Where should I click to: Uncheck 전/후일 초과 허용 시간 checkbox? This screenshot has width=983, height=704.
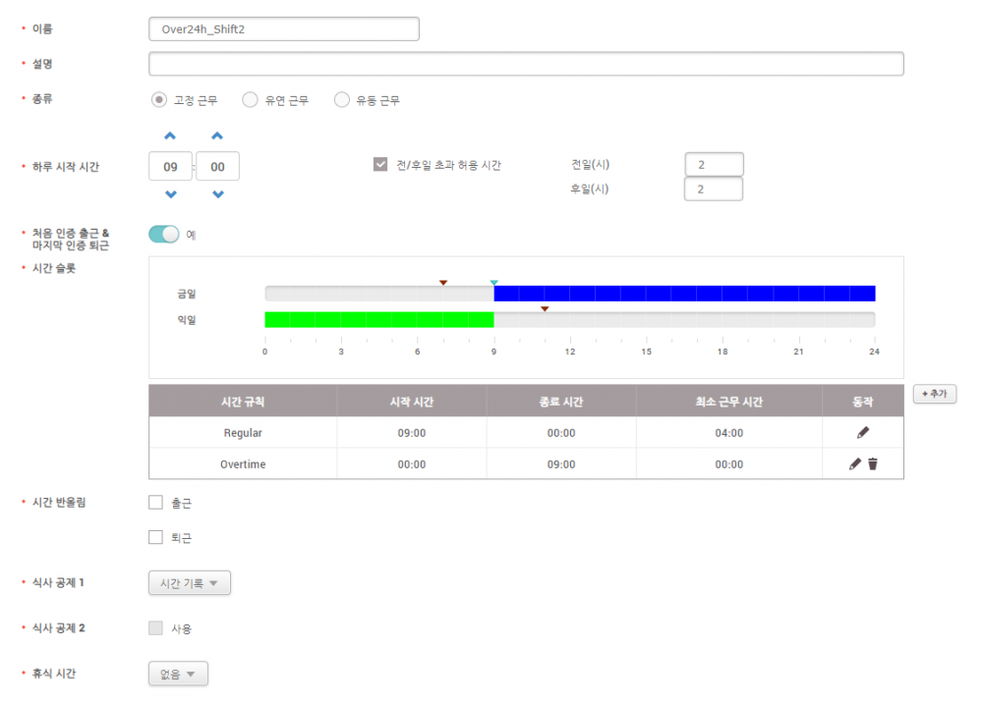pos(380,165)
